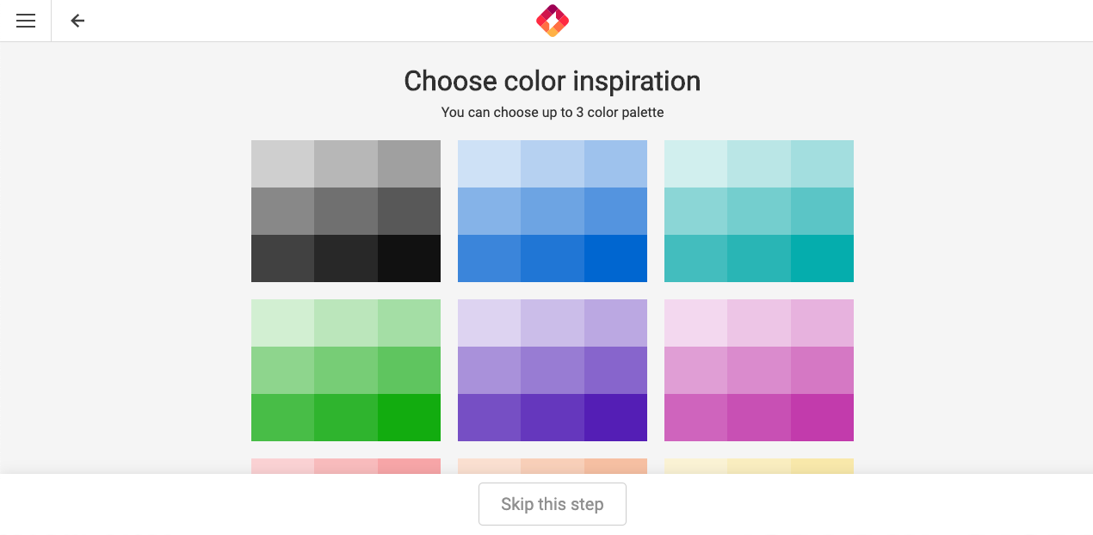Viewport: 1093px width, 535px height.
Task: Click the Skip this step button
Action: tap(552, 504)
